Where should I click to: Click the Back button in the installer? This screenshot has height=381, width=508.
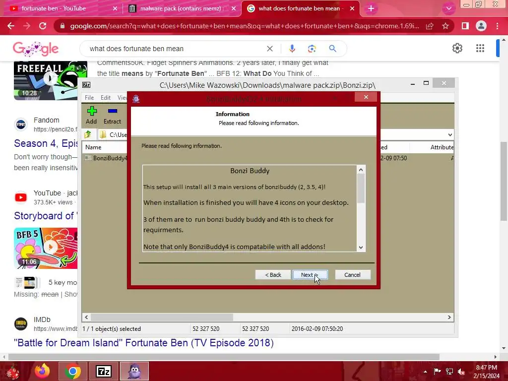tap(273, 275)
